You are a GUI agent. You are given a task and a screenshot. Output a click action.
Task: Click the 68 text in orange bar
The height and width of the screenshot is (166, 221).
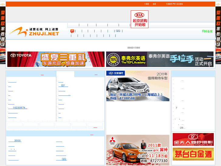pos(154,4)
